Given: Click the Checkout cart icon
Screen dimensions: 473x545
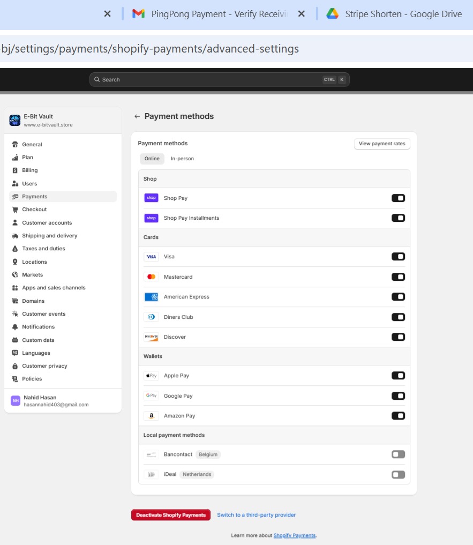Looking at the screenshot, I should pyautogui.click(x=15, y=209).
